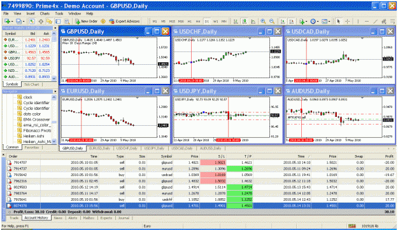Open the File menu
This screenshot has height=230, width=398.
click(x=6, y=13)
